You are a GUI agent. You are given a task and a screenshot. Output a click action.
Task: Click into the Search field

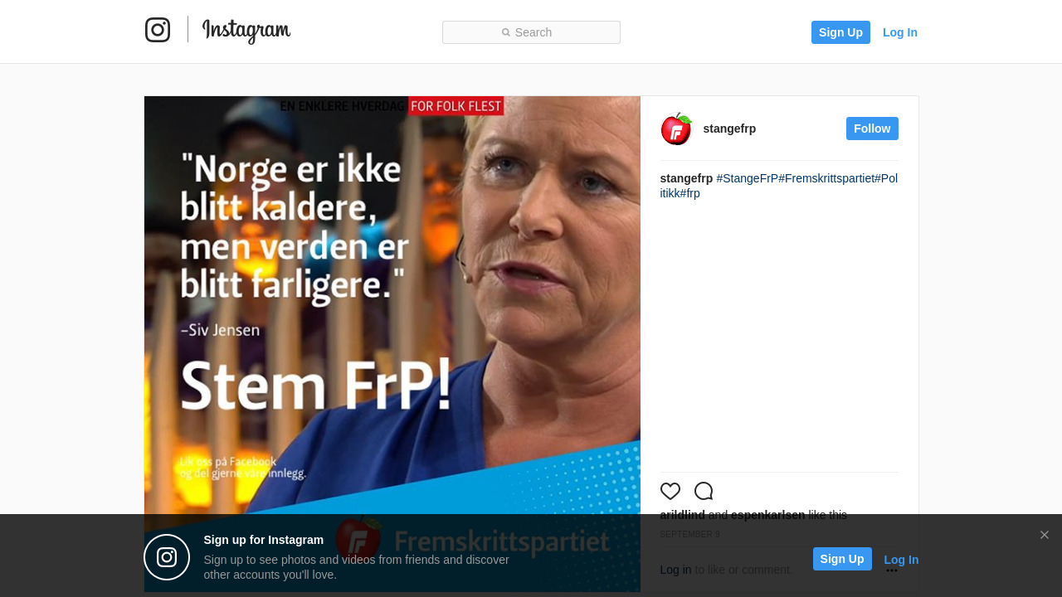coord(531,32)
